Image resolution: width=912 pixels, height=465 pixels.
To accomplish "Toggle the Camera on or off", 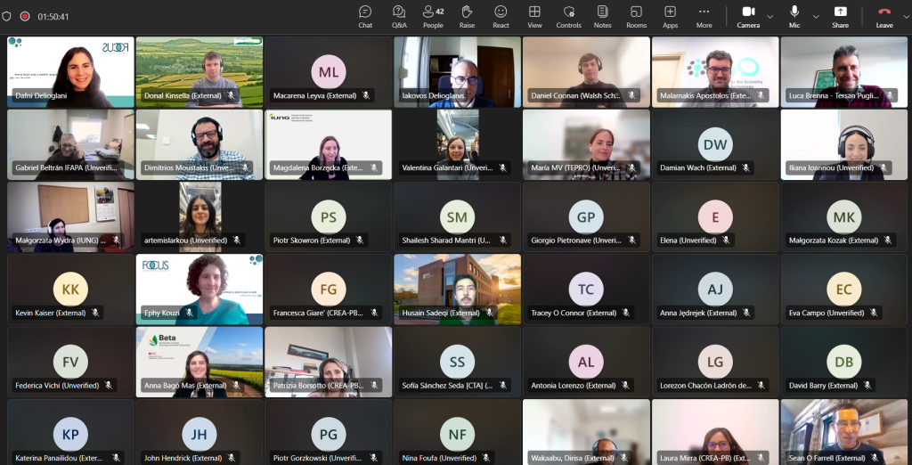I will pos(748,15).
